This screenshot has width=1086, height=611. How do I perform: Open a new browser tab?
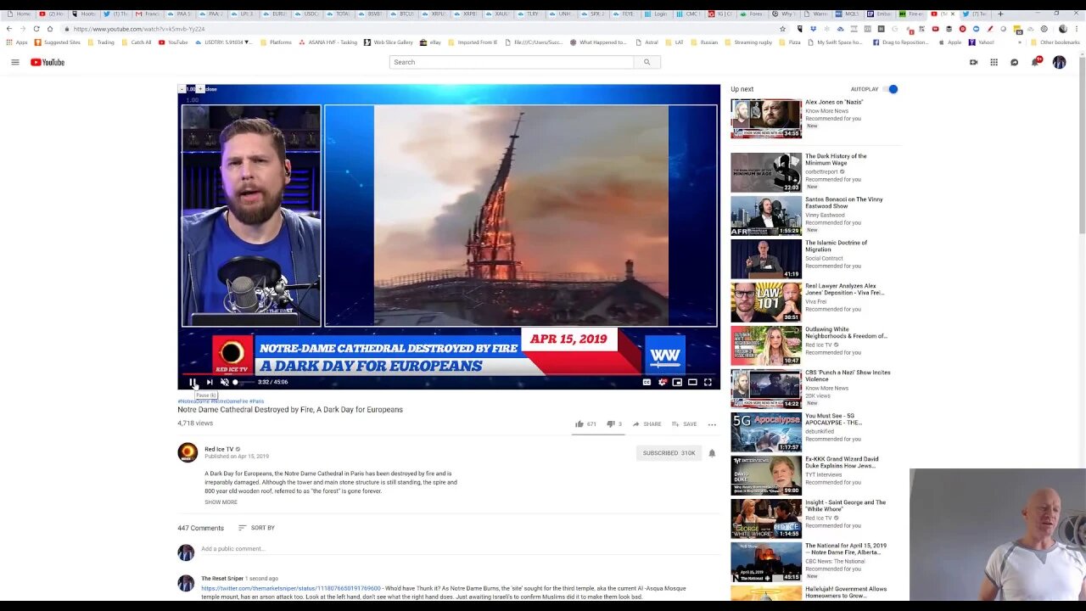[1000, 14]
